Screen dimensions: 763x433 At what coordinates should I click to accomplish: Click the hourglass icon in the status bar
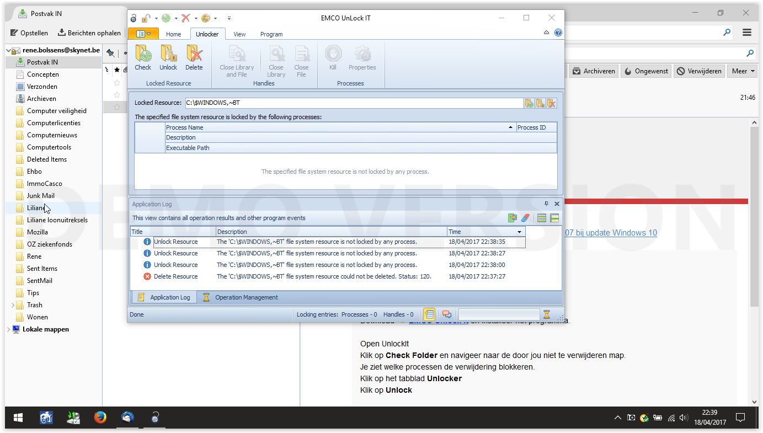547,314
